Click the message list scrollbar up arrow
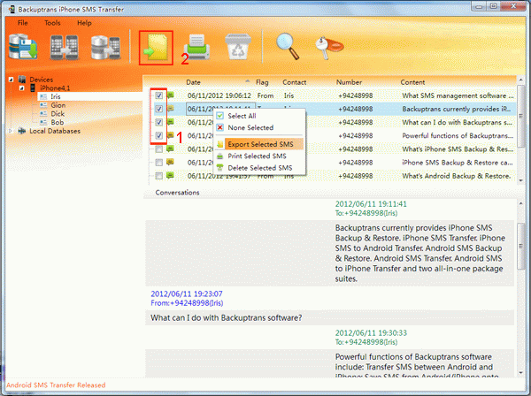Image resolution: width=531 pixels, height=396 pixels. (x=521, y=80)
